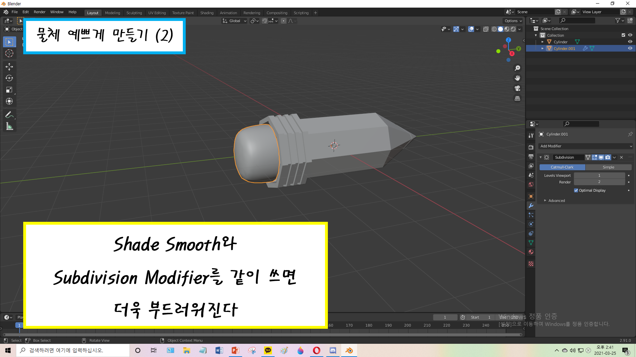
Task: Select the Measure tool
Action: (x=9, y=127)
